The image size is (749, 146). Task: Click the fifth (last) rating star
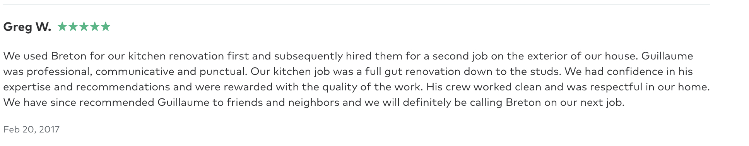click(106, 27)
